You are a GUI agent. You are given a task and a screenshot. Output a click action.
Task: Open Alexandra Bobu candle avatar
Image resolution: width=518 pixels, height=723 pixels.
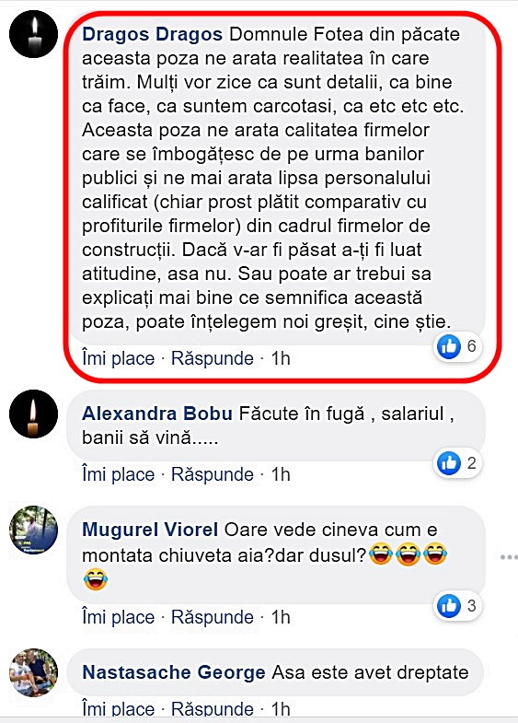click(33, 414)
